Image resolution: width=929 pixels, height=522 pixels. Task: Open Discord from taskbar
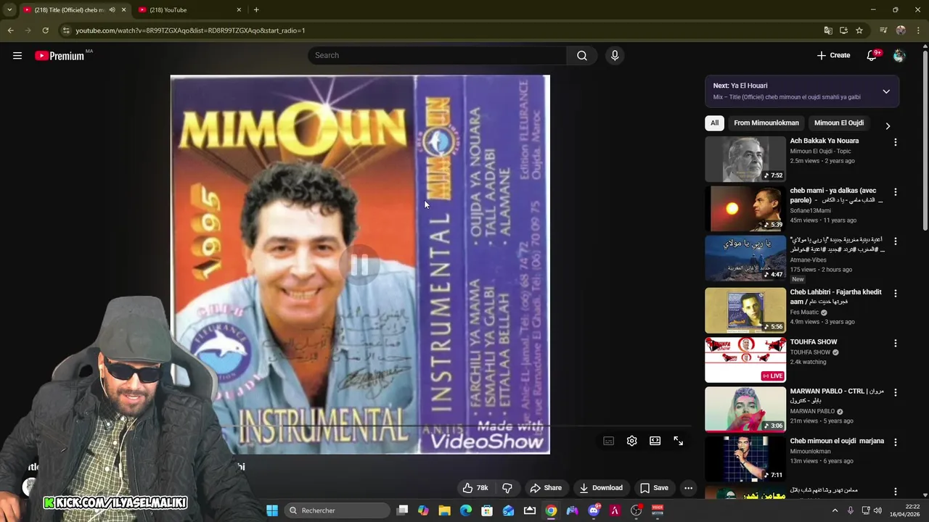pyautogui.click(x=594, y=510)
